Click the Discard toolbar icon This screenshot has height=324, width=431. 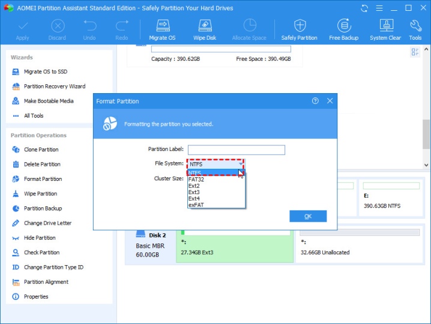[x=58, y=26]
